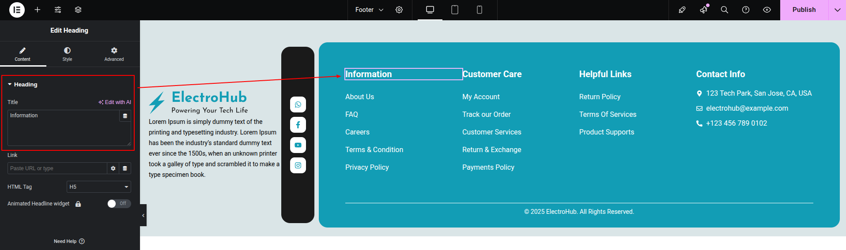Click the Paste URL link field
This screenshot has height=250, width=846.
[57, 168]
